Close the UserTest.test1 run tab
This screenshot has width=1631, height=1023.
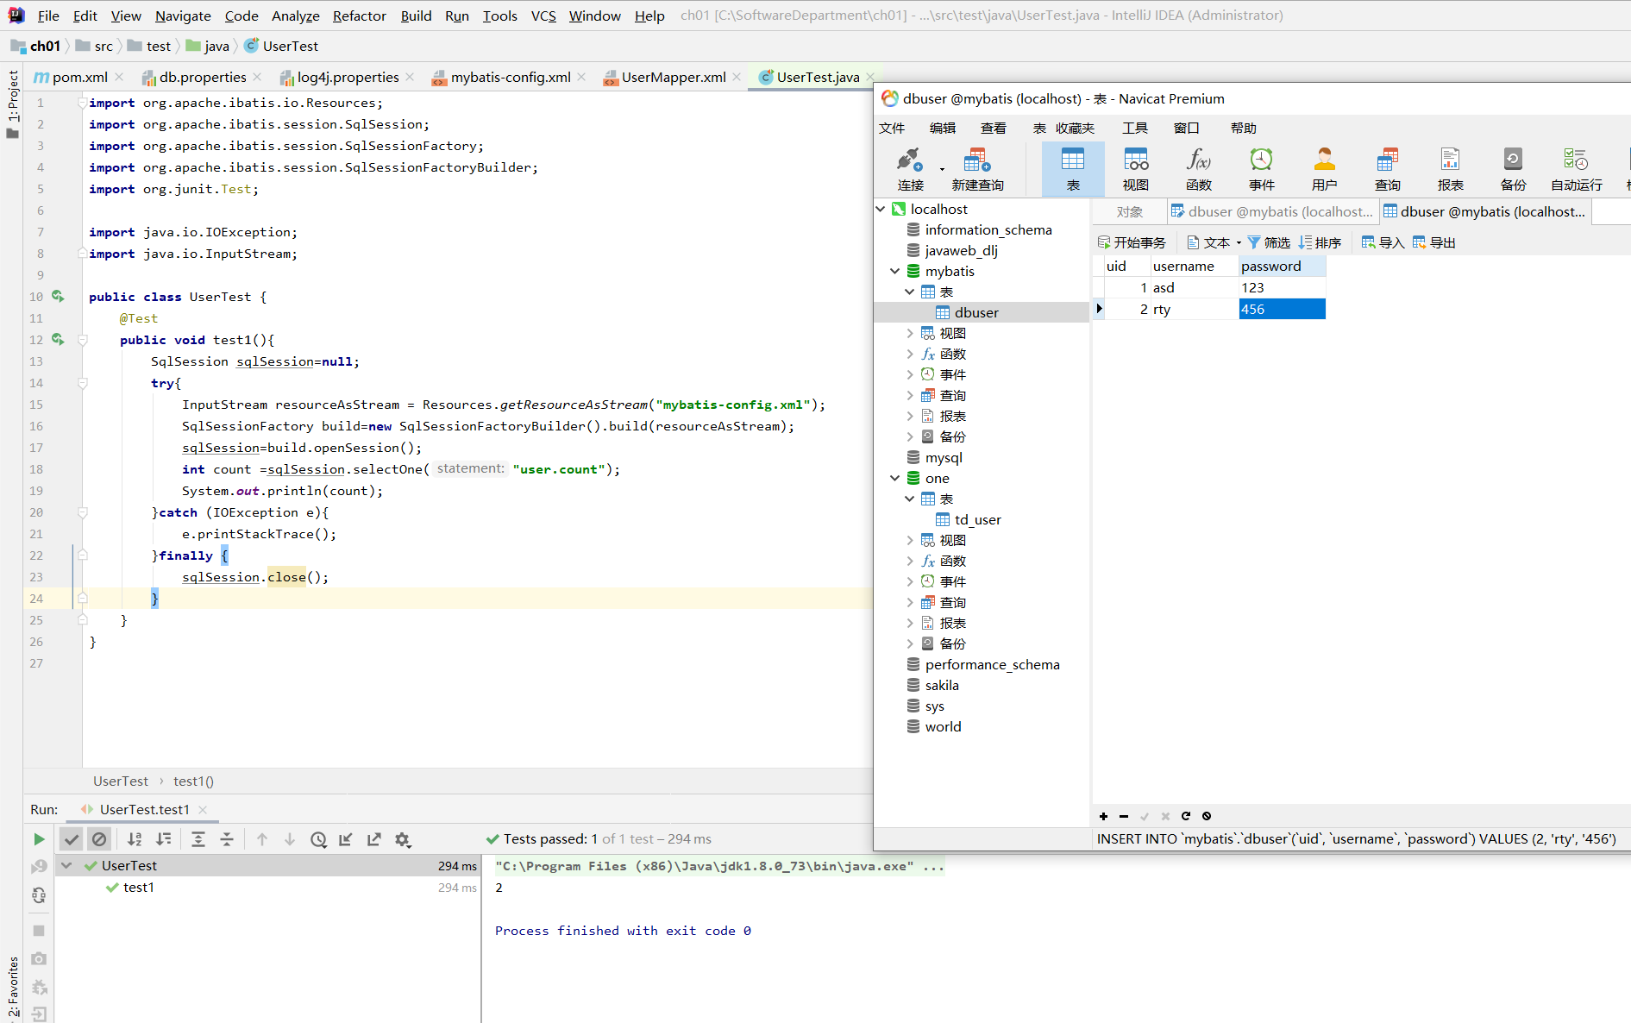(203, 809)
